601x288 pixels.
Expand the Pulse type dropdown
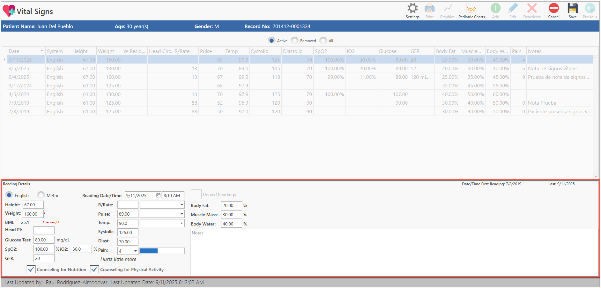point(182,214)
